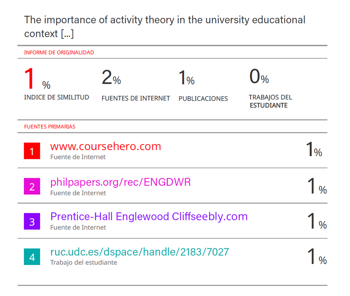This screenshot has height=296, width=350.
Task: Click the magenta source number 2 badge
Action: pos(32,187)
